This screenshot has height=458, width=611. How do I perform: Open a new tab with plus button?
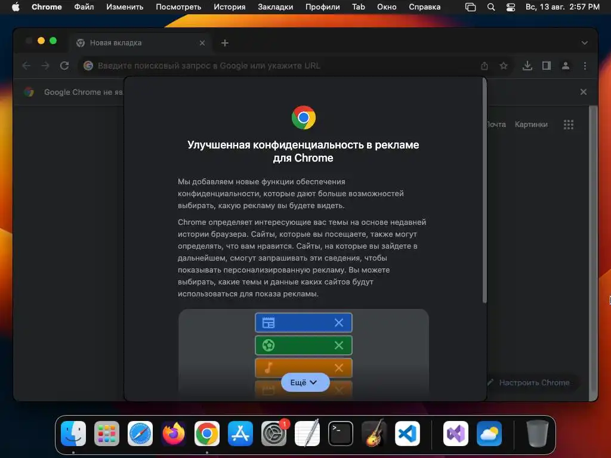[x=225, y=43]
